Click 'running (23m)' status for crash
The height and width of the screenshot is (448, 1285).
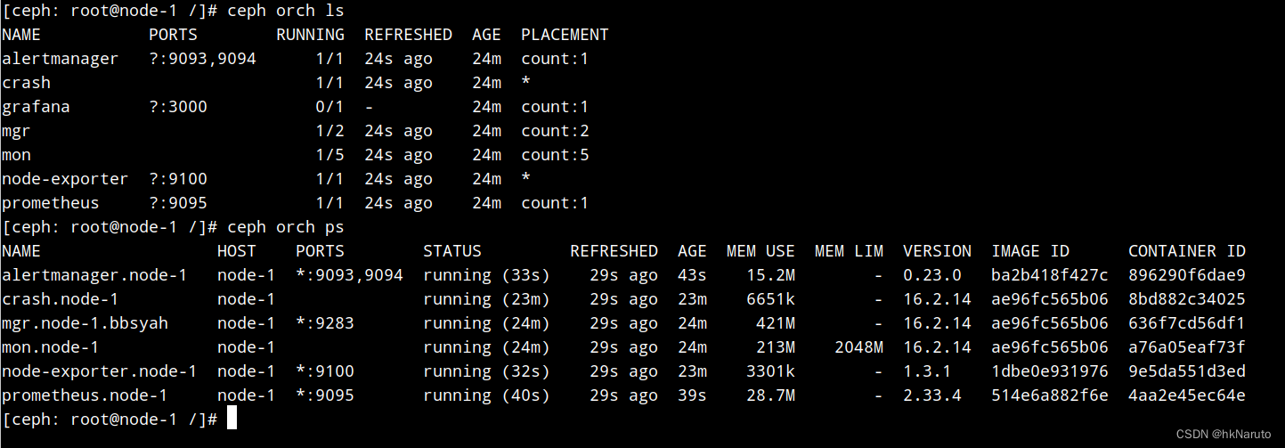(x=486, y=299)
